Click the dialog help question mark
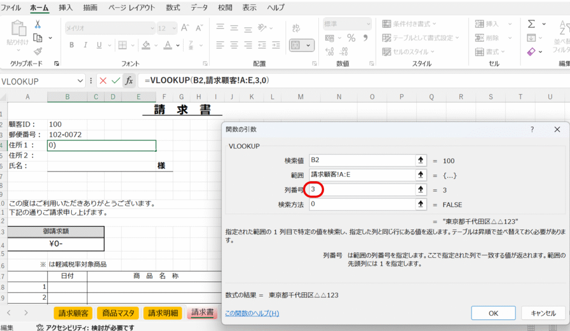 [x=532, y=129]
